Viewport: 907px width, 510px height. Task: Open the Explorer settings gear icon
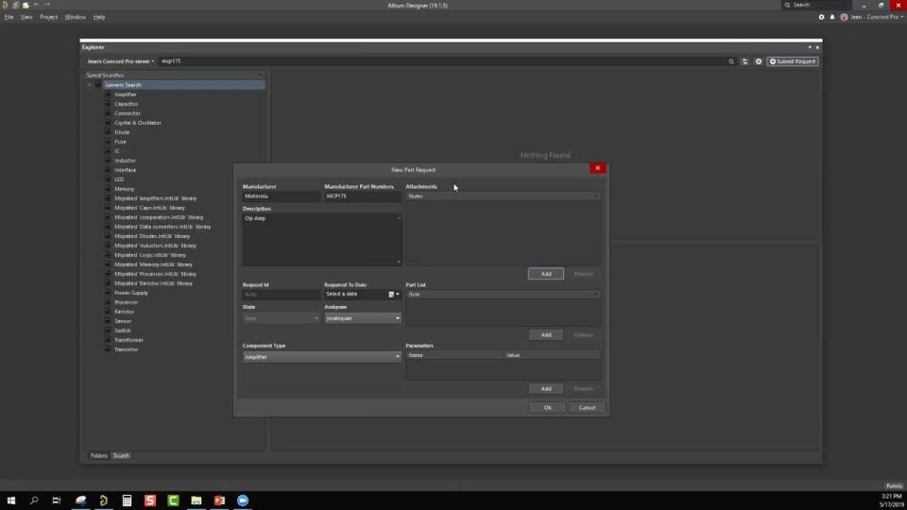click(x=759, y=61)
